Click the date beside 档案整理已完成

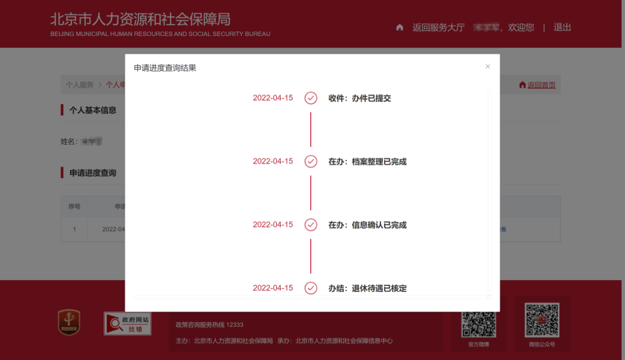click(273, 161)
